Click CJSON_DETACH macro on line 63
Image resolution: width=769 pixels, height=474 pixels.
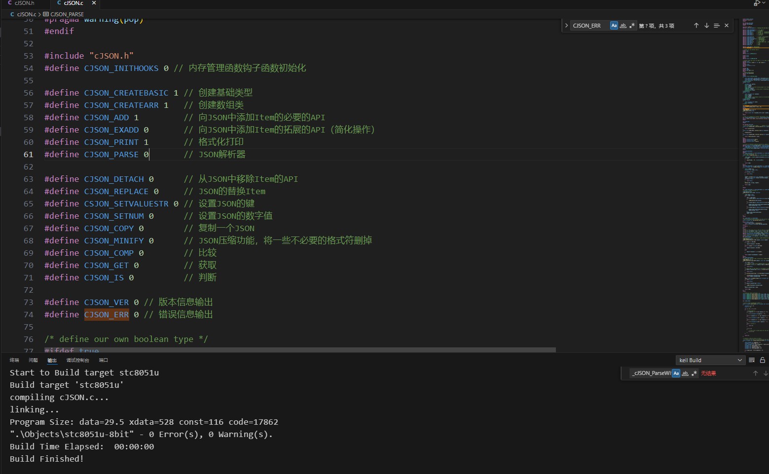(x=114, y=179)
